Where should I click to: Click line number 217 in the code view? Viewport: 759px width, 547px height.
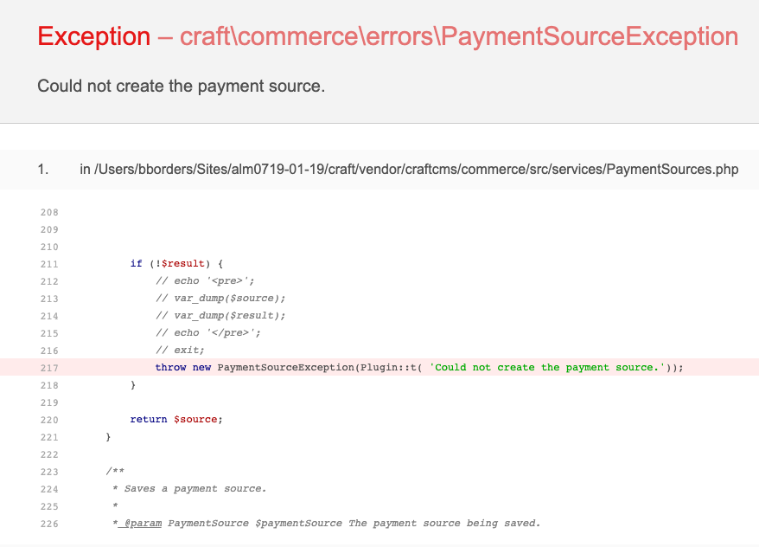pos(49,367)
